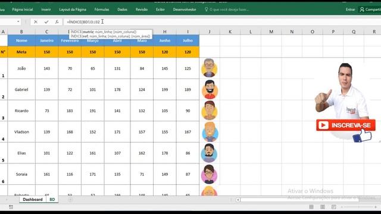Screen dimensions: 381x214
Task: Click 'matriz' argument in ÍNDICE tooltip
Action: [88, 32]
